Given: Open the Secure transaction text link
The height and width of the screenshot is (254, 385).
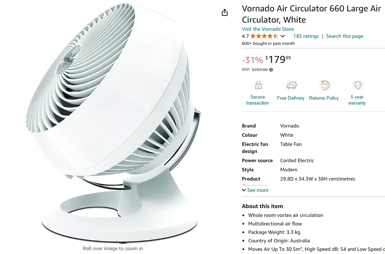Looking at the screenshot, I should 258,100.
